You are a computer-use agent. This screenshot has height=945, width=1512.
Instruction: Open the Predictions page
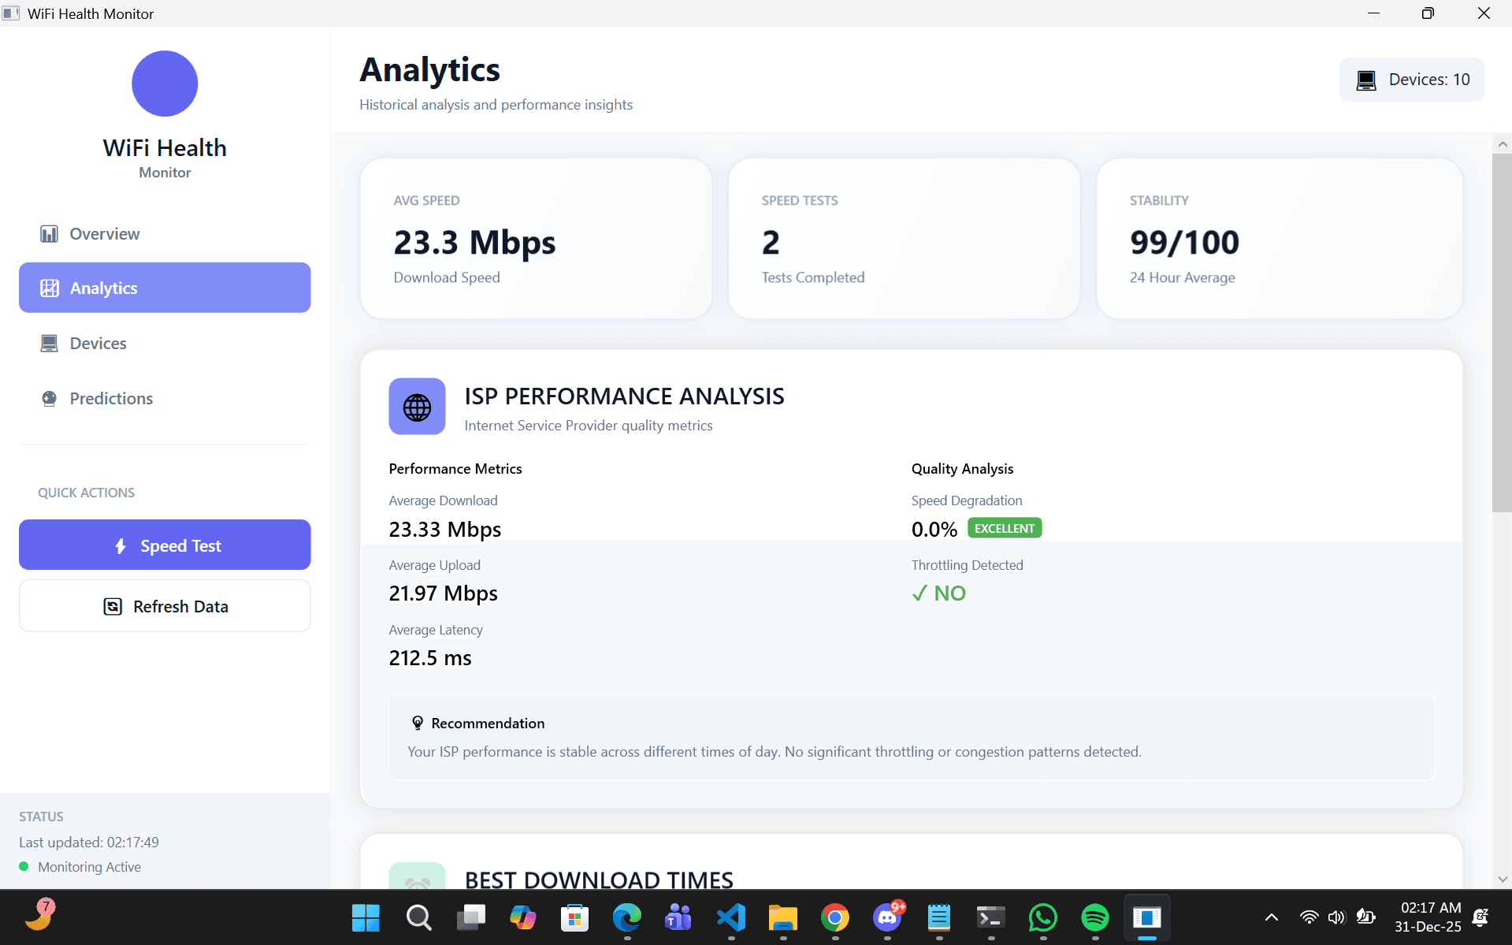click(165, 398)
